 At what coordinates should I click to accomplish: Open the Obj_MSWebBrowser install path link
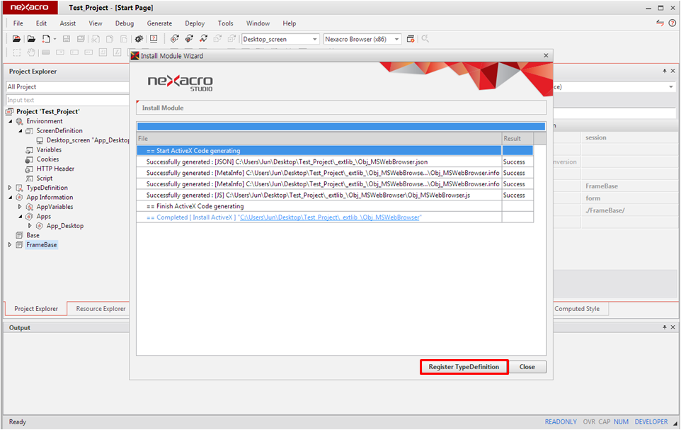click(x=330, y=217)
